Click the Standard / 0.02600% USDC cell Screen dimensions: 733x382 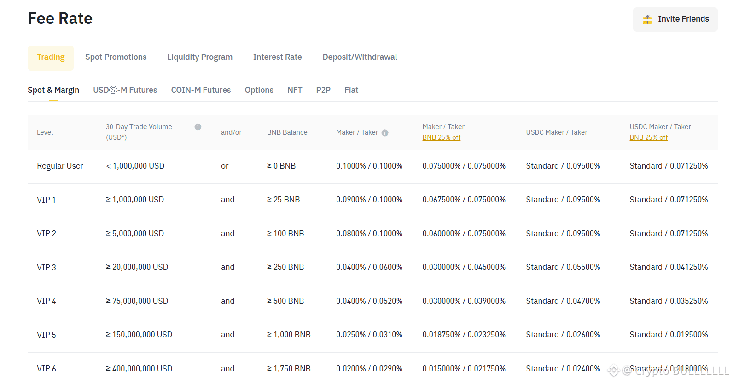tap(563, 335)
